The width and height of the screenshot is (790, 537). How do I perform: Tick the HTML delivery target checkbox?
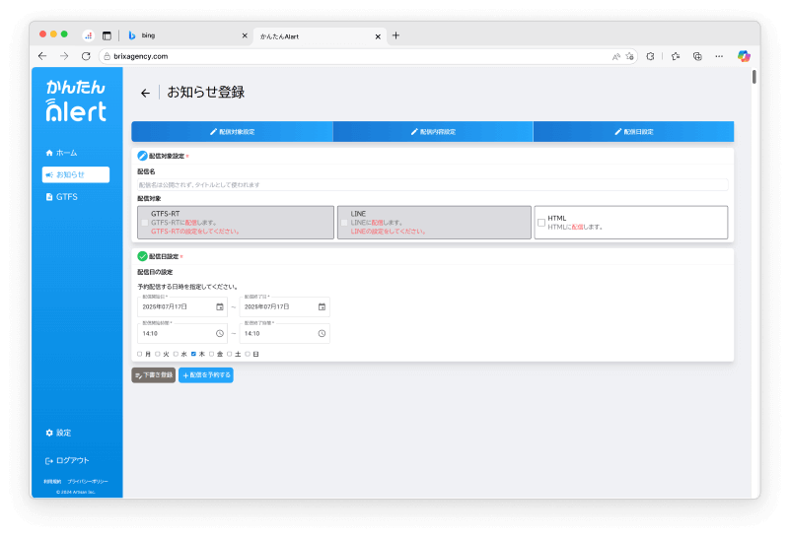(541, 223)
